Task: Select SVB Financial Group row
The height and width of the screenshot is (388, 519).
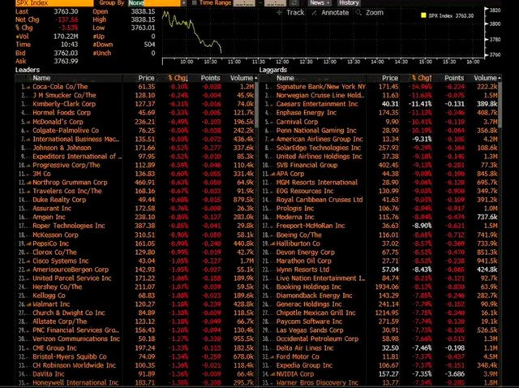Action: pos(380,166)
